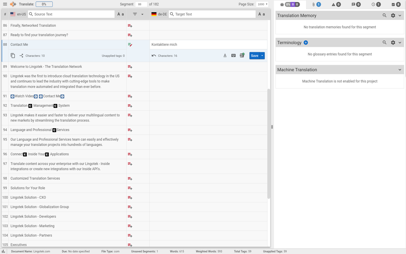Open the segment filter icon
The height and width of the screenshot is (254, 406).
click(x=135, y=14)
